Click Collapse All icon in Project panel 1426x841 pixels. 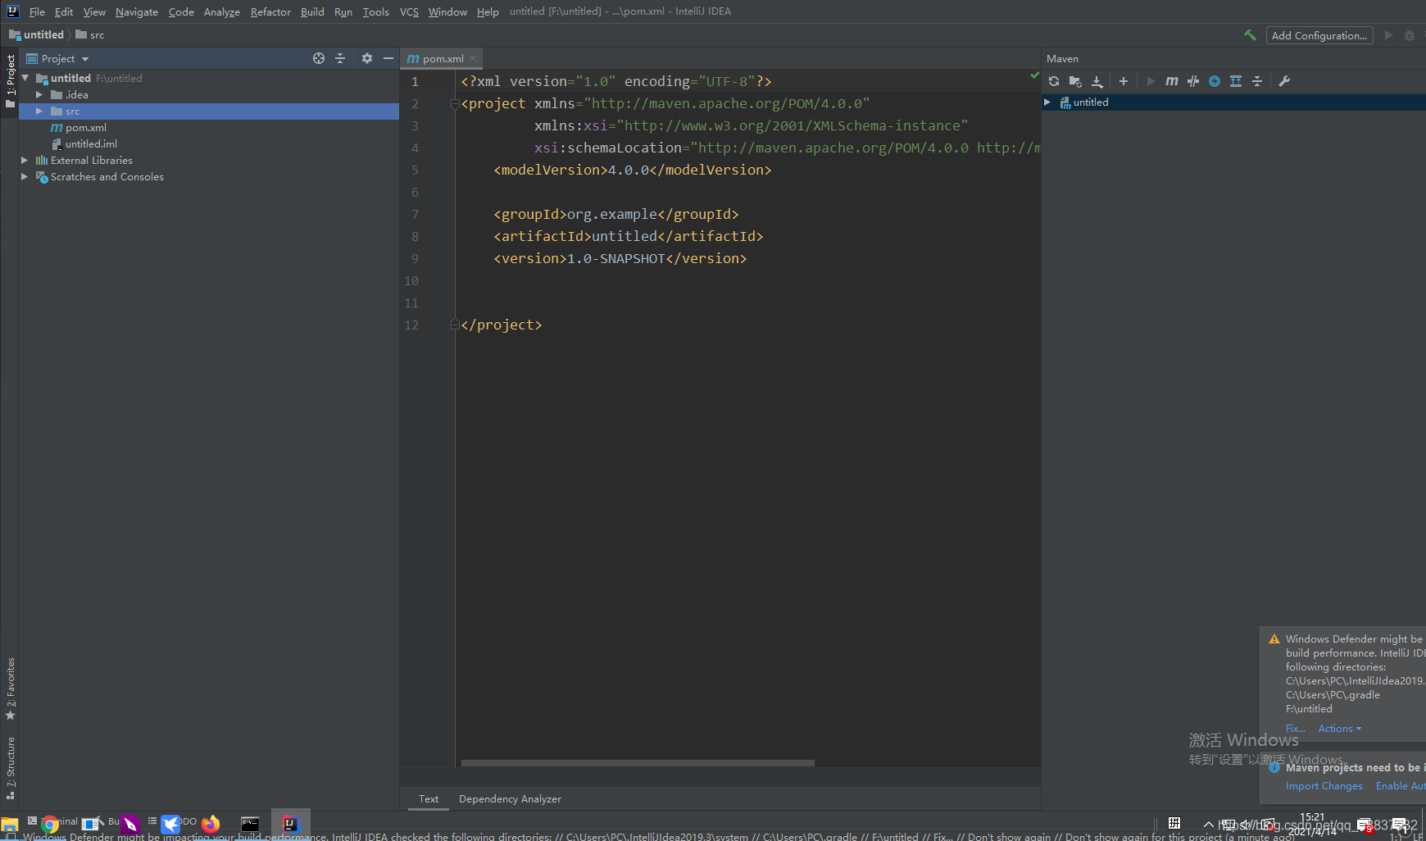pyautogui.click(x=340, y=58)
